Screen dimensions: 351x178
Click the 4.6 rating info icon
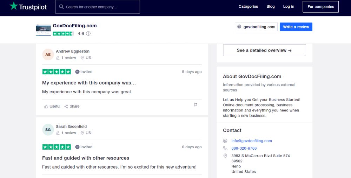(88, 34)
